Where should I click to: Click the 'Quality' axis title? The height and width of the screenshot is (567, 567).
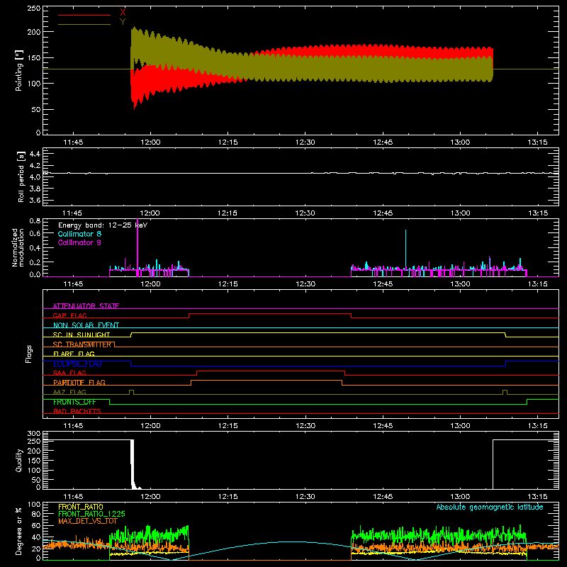point(19,461)
